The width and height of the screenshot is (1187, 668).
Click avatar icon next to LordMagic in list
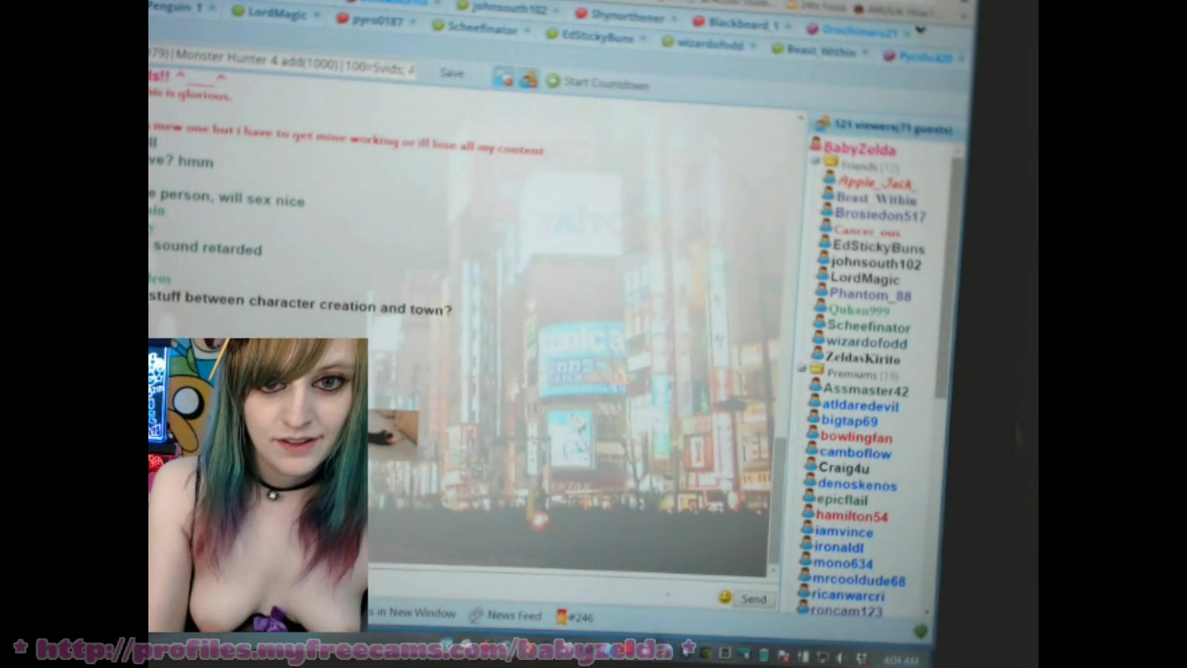tap(822, 275)
